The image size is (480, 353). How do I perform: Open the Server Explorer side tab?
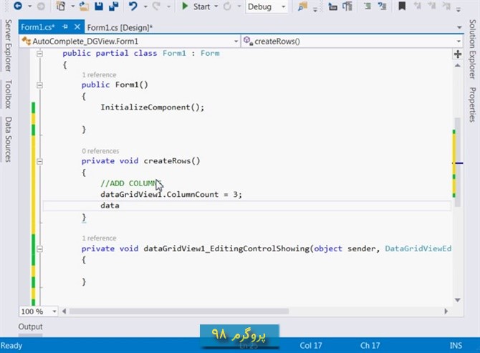tap(9, 46)
